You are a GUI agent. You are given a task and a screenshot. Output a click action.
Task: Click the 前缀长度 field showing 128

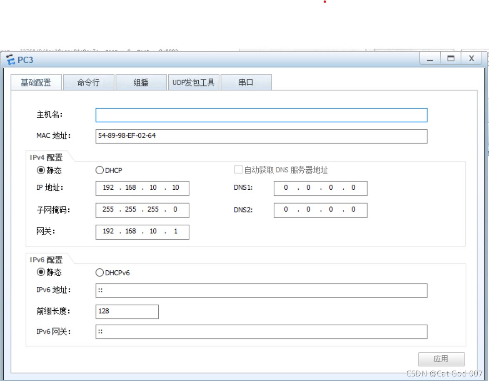(127, 312)
